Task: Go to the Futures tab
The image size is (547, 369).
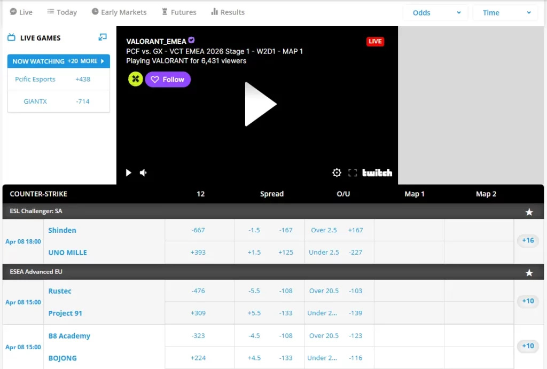Action: pyautogui.click(x=179, y=12)
